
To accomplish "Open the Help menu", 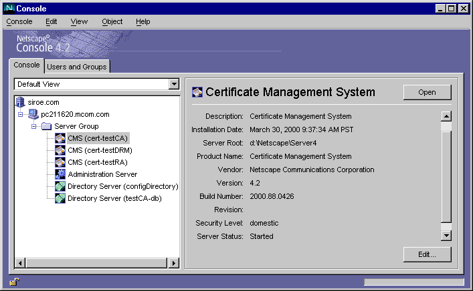I will (143, 21).
